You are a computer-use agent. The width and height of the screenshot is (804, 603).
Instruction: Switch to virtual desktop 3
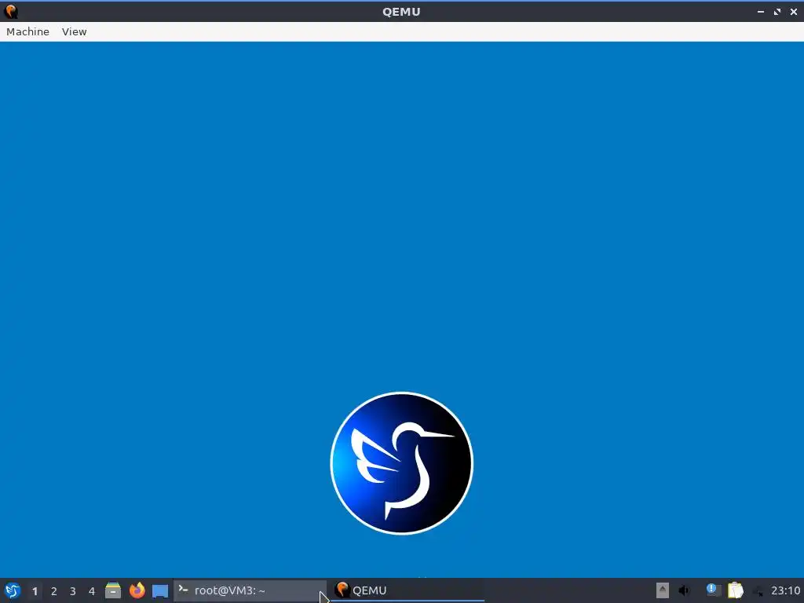(x=73, y=591)
